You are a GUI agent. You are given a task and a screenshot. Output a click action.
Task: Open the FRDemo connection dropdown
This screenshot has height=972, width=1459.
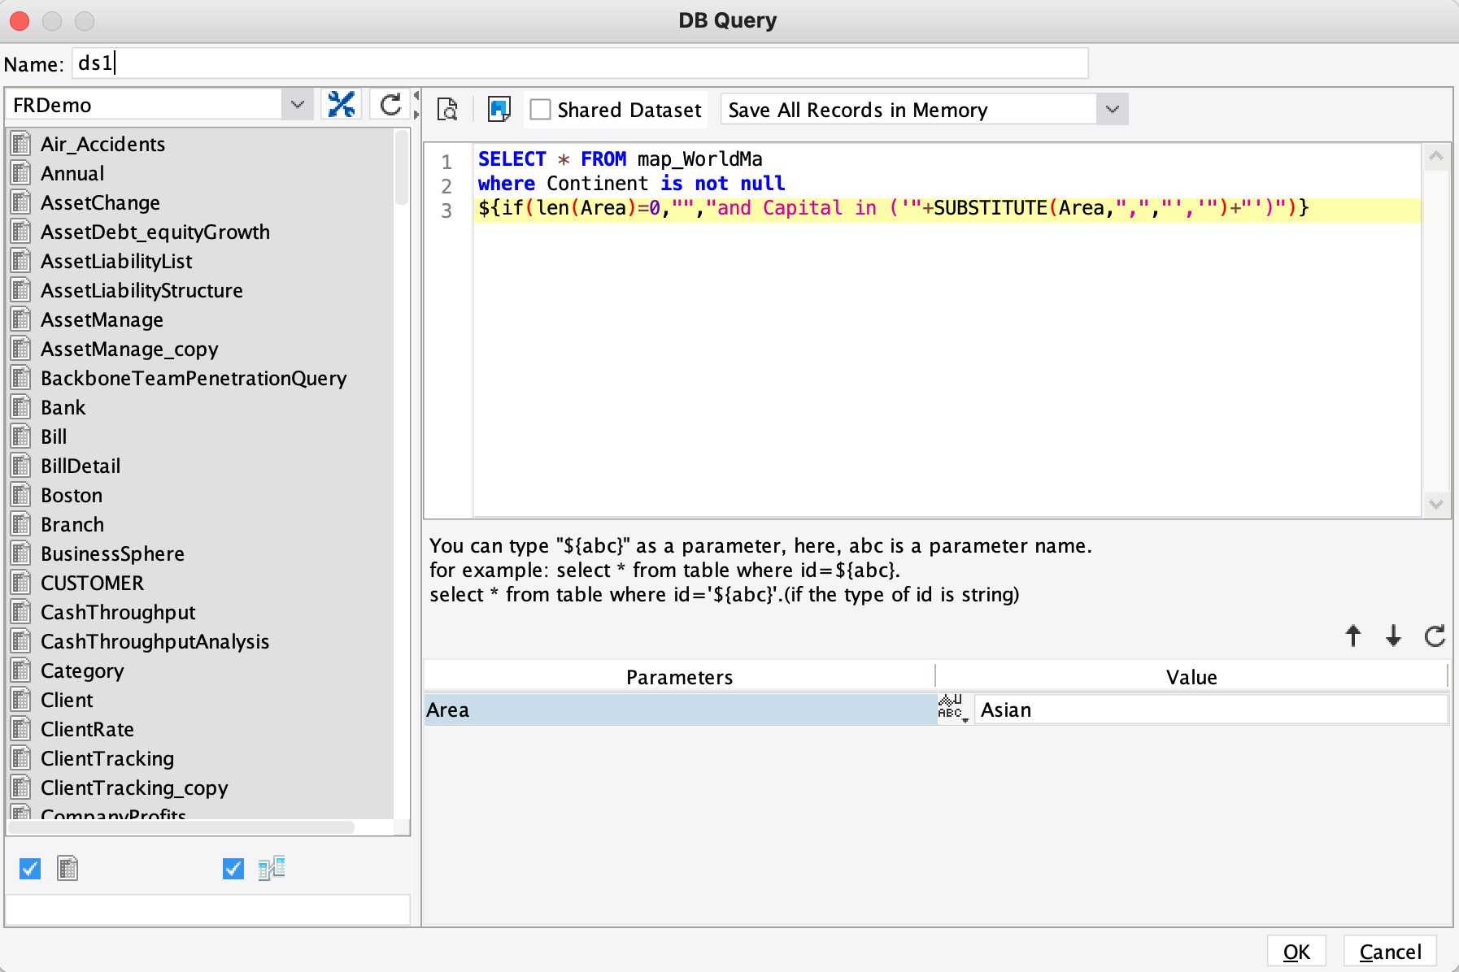pos(298,104)
